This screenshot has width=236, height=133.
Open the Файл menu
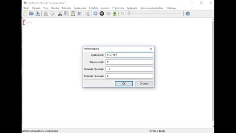[x=26, y=8]
